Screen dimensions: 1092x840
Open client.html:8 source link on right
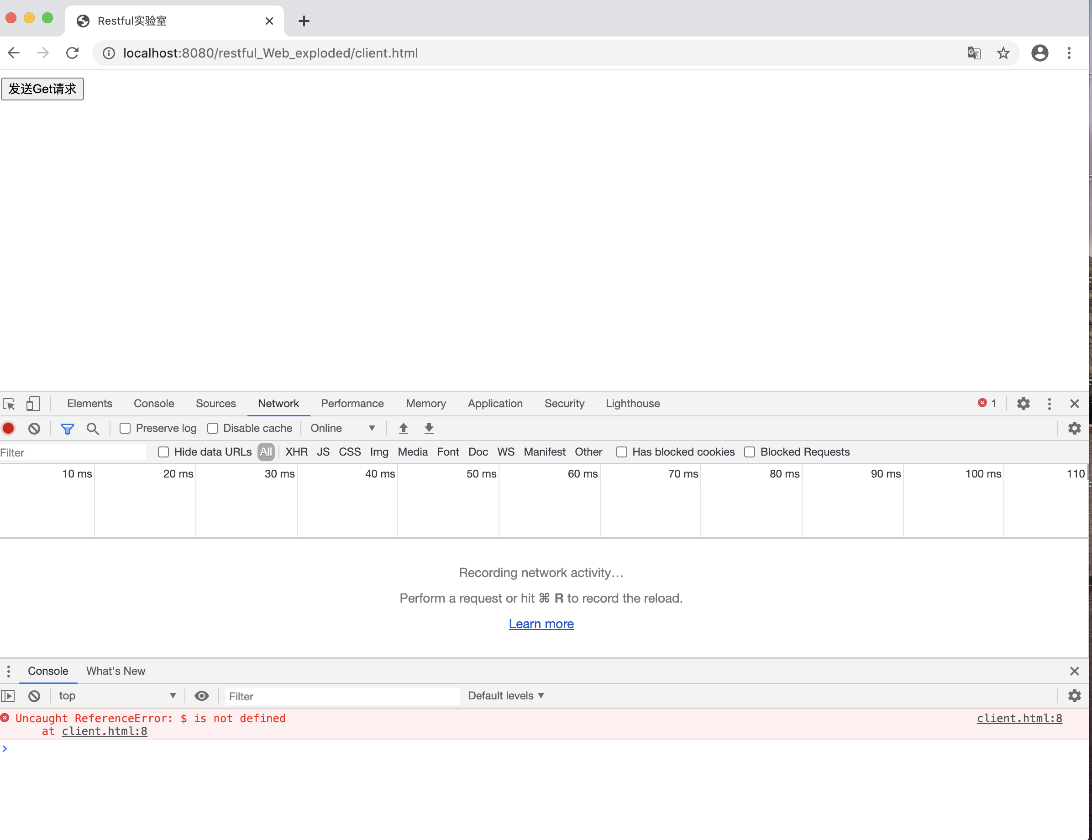tap(1019, 719)
